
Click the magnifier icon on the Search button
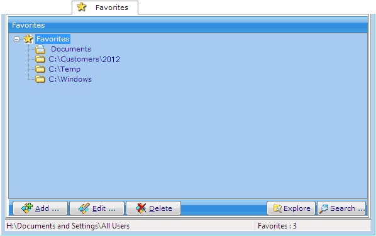[x=323, y=208]
